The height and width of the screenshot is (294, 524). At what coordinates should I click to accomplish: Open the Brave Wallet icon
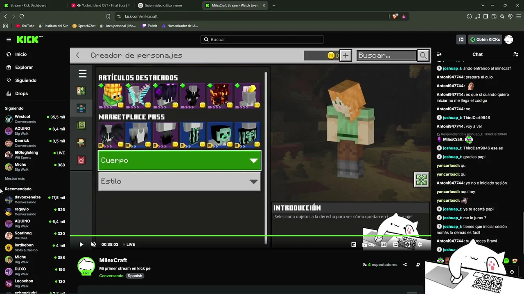click(494, 16)
